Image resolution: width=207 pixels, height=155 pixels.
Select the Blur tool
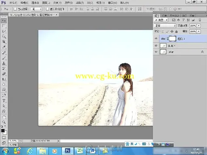4,84
